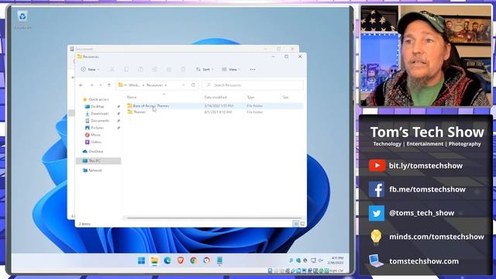496x279 pixels.
Task: Click the Resources breadcrumb in address bar
Action: [155, 85]
